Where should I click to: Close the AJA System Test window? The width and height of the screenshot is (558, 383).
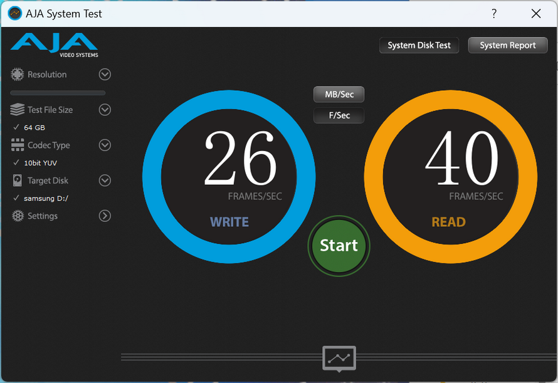(536, 14)
